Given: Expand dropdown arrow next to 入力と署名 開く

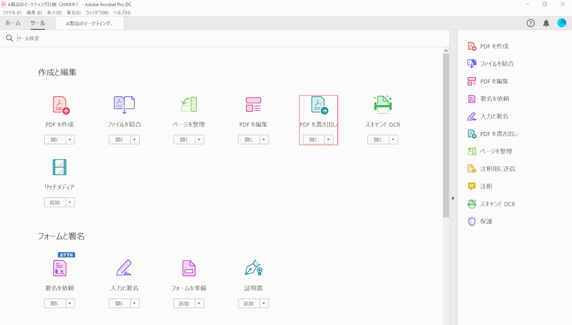Looking at the screenshot, I should 135,303.
